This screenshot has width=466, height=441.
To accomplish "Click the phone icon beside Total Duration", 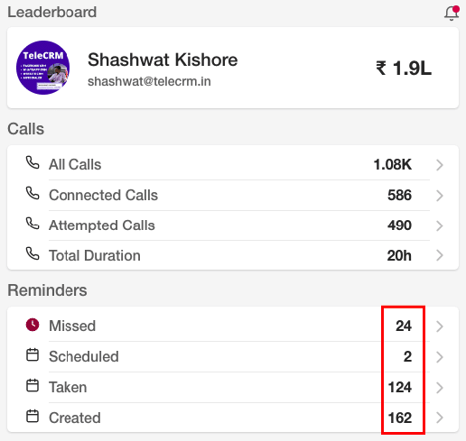I will [33, 253].
